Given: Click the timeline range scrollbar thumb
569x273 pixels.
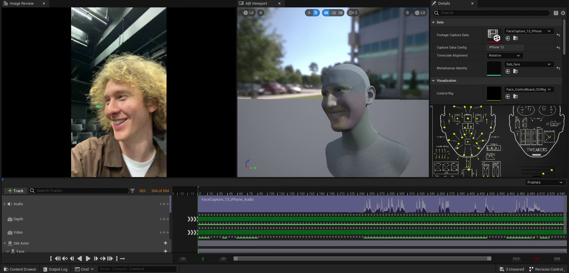Looking at the screenshot, I should point(362,258).
